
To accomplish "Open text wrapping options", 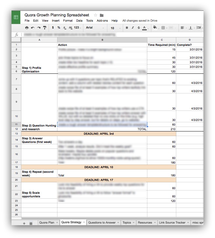I will tap(199, 28).
